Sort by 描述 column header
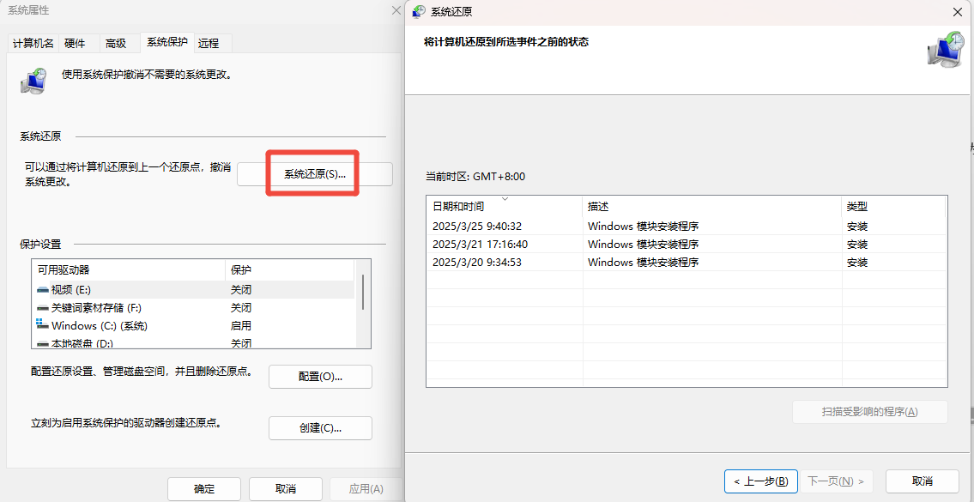Image resolution: width=974 pixels, height=502 pixels. tap(712, 206)
